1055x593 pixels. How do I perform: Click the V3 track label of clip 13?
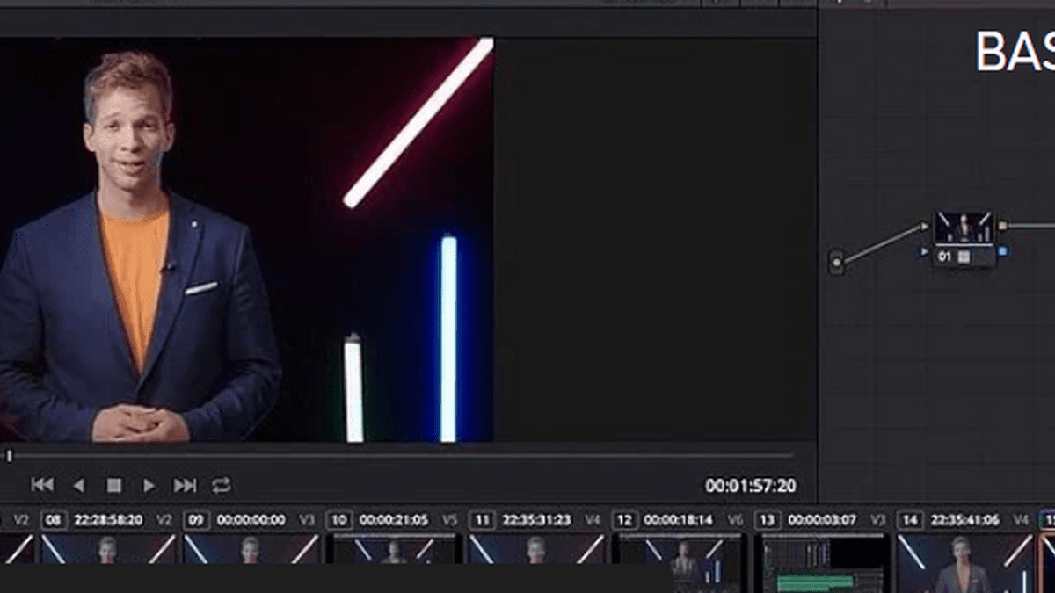pyautogui.click(x=877, y=520)
